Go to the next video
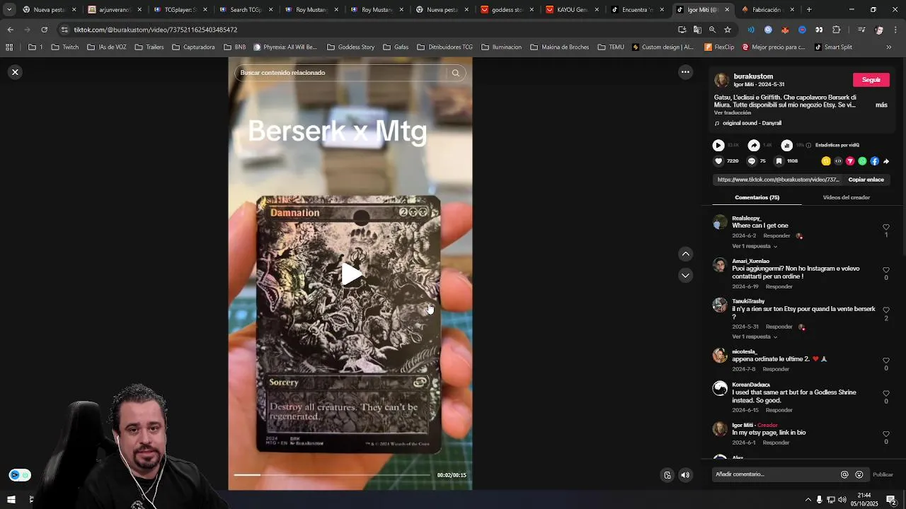Screen dimensions: 906x509 pyautogui.click(x=685, y=275)
